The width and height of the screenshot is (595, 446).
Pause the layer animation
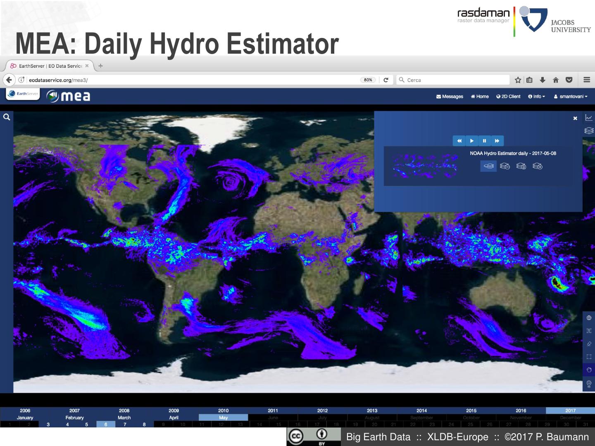(x=485, y=141)
